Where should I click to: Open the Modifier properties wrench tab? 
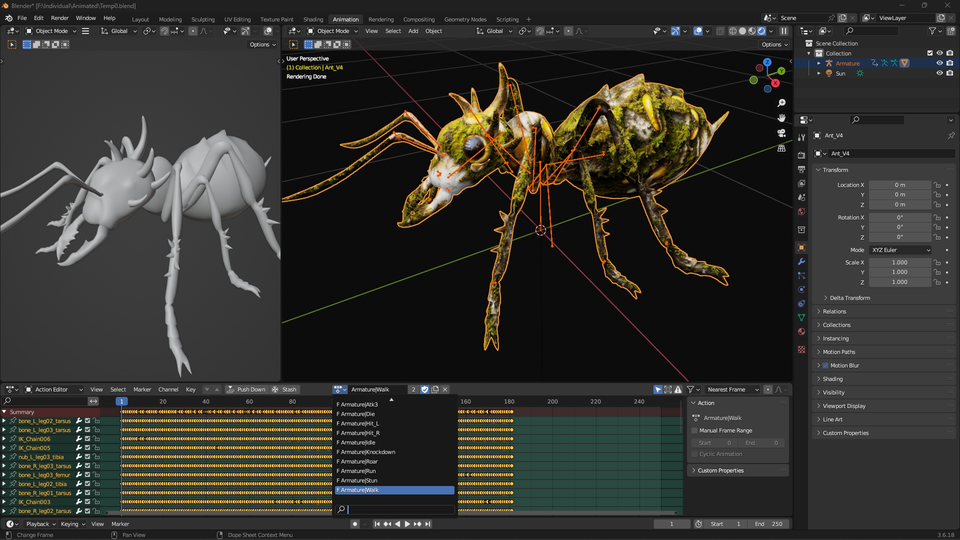pos(801,261)
